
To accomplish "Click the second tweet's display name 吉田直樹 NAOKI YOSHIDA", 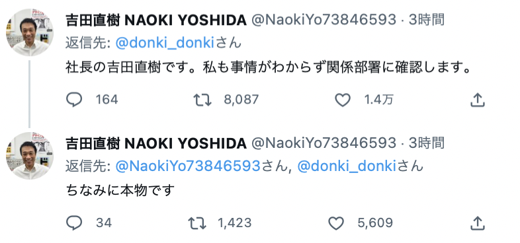I will pyautogui.click(x=156, y=143).
